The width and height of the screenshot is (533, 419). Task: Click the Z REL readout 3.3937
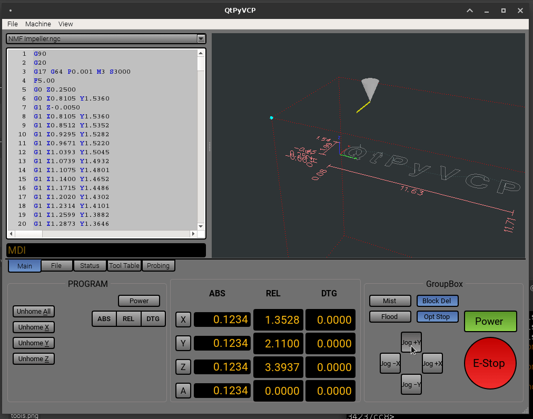tap(279, 367)
